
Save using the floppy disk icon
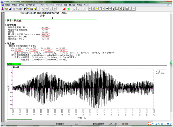click(x=10, y=9)
